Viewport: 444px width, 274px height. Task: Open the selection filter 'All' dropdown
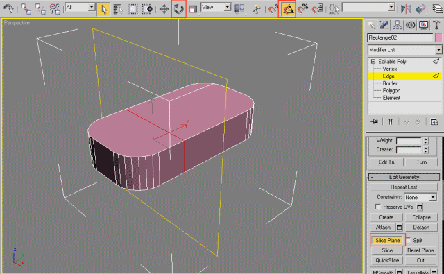(92, 8)
